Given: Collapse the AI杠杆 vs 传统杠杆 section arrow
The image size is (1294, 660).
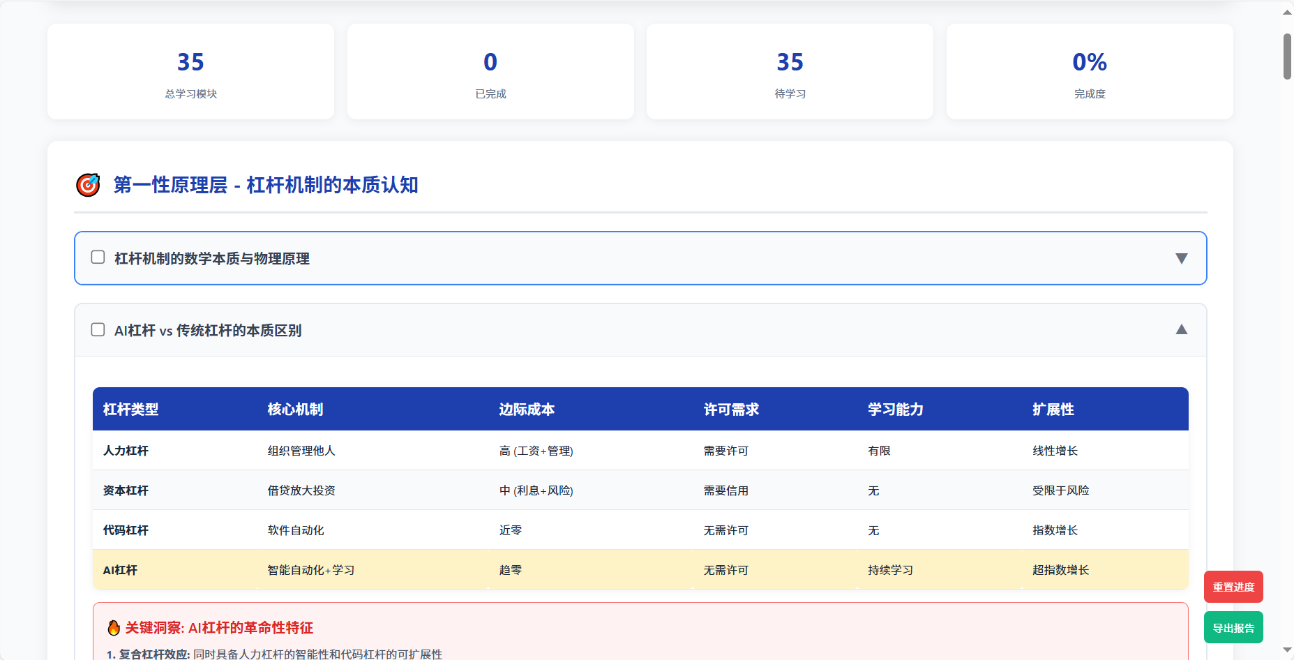Looking at the screenshot, I should point(1181,329).
